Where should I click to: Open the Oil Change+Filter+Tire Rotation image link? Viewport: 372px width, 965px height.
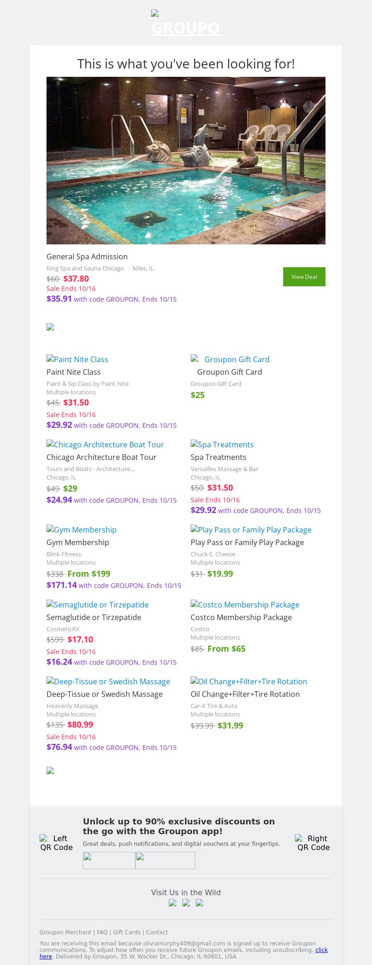pos(249,682)
